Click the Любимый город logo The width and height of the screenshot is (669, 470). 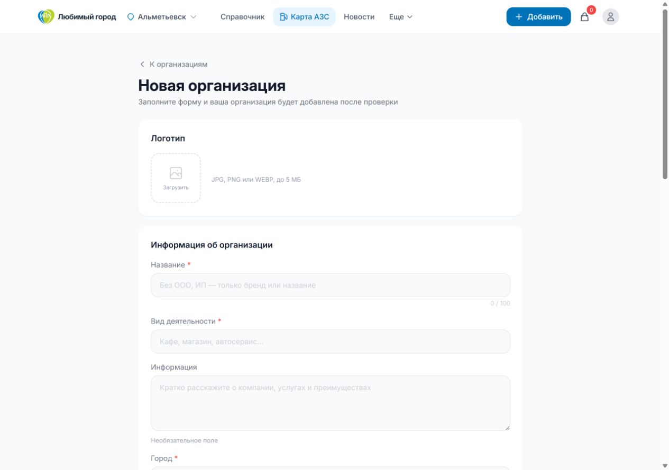(x=77, y=17)
